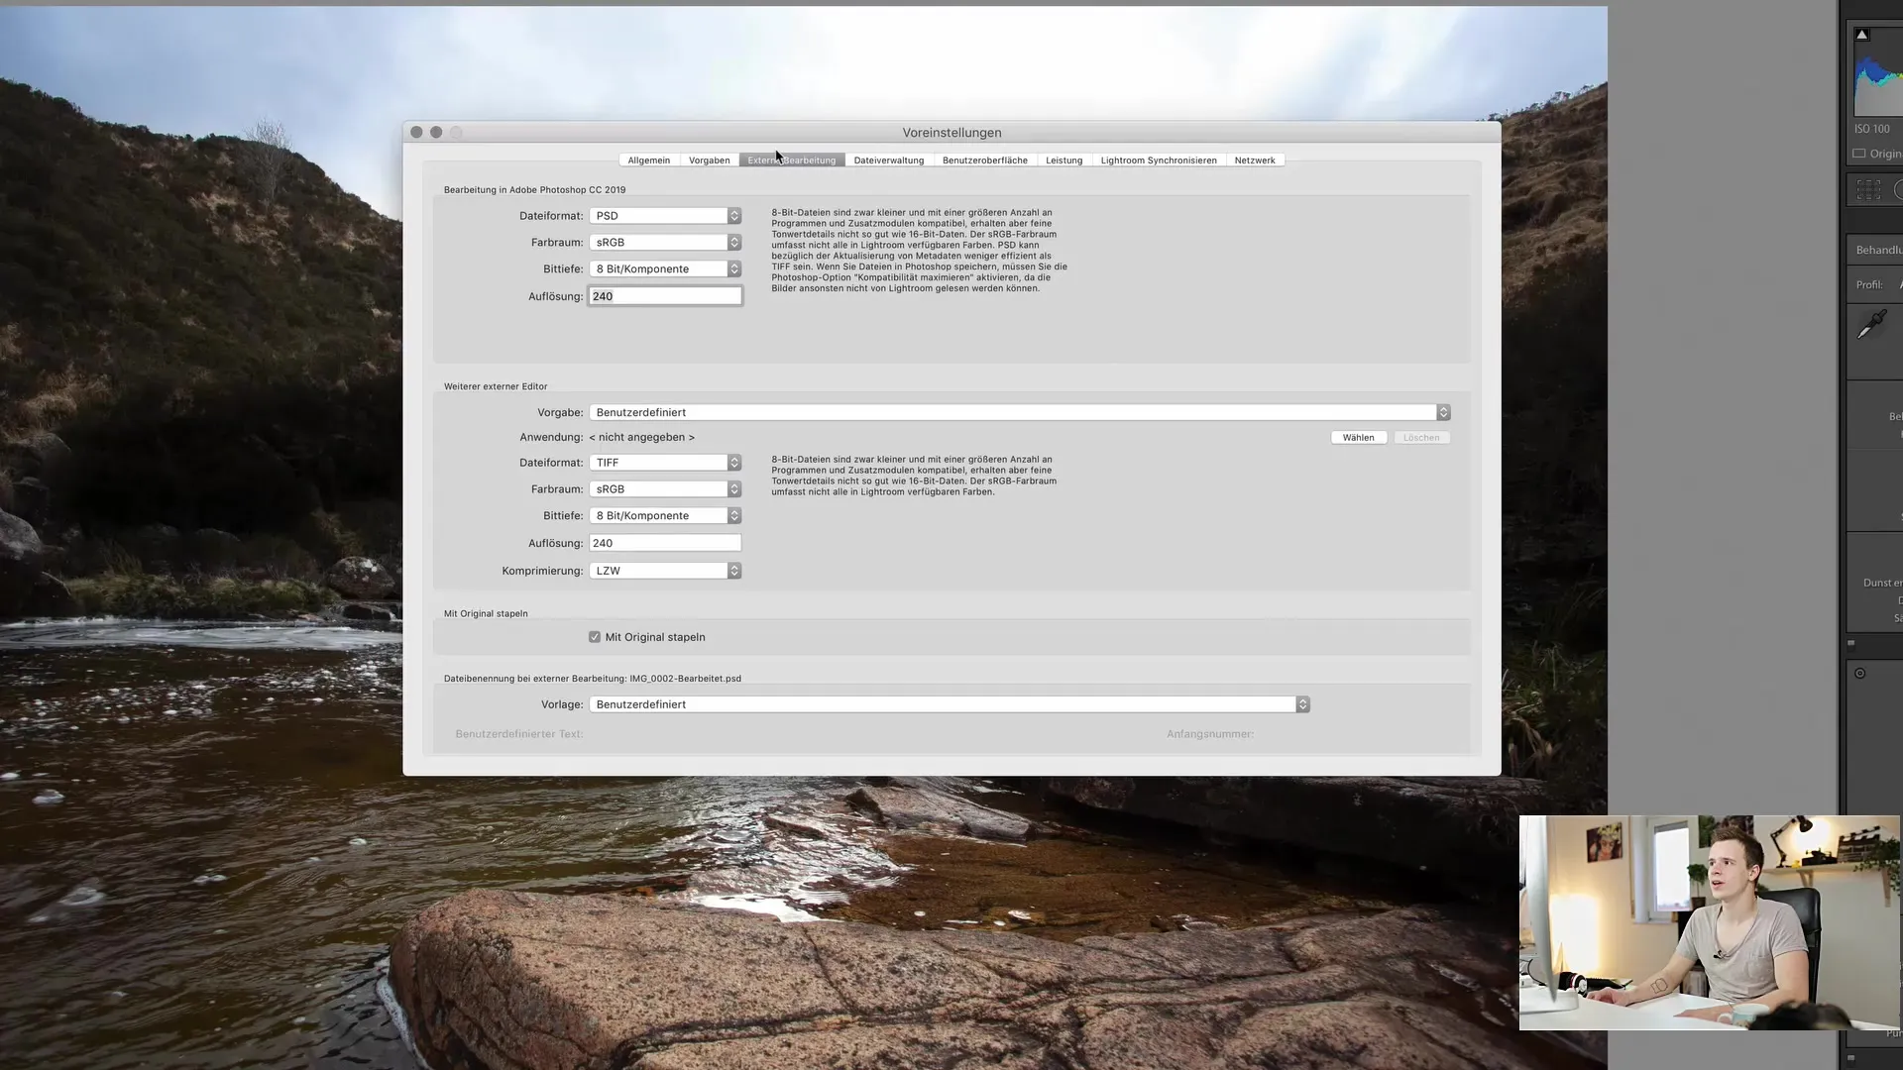Screen dimensions: 1903x1070
Task: Toggle Mit Original stapeln checkbox
Action: [x=595, y=636]
